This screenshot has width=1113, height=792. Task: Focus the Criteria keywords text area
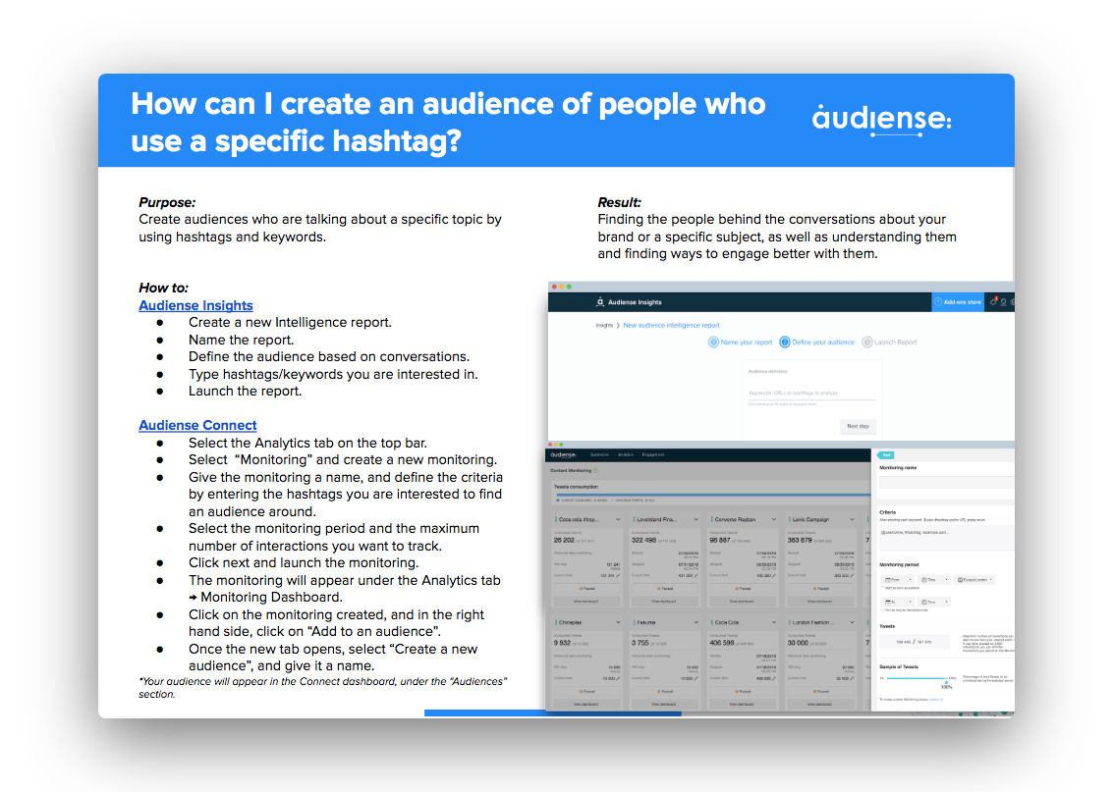click(x=947, y=538)
